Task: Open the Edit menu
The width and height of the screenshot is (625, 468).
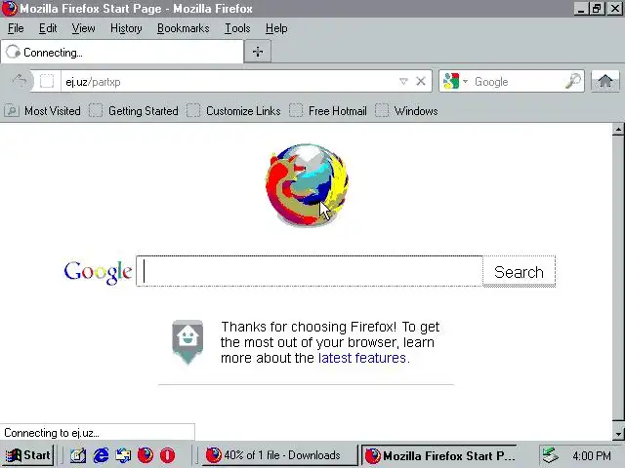Action: coord(48,28)
